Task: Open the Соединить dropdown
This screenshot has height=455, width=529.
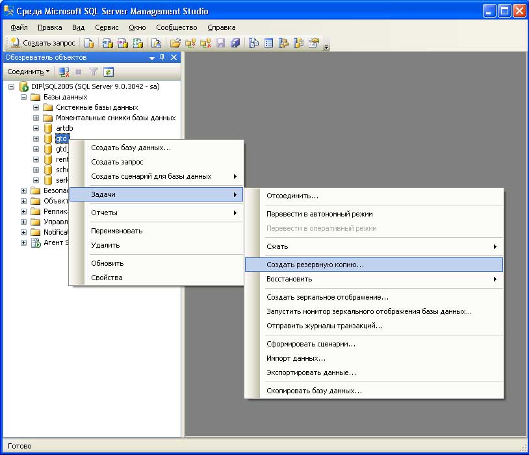Action: pos(28,71)
